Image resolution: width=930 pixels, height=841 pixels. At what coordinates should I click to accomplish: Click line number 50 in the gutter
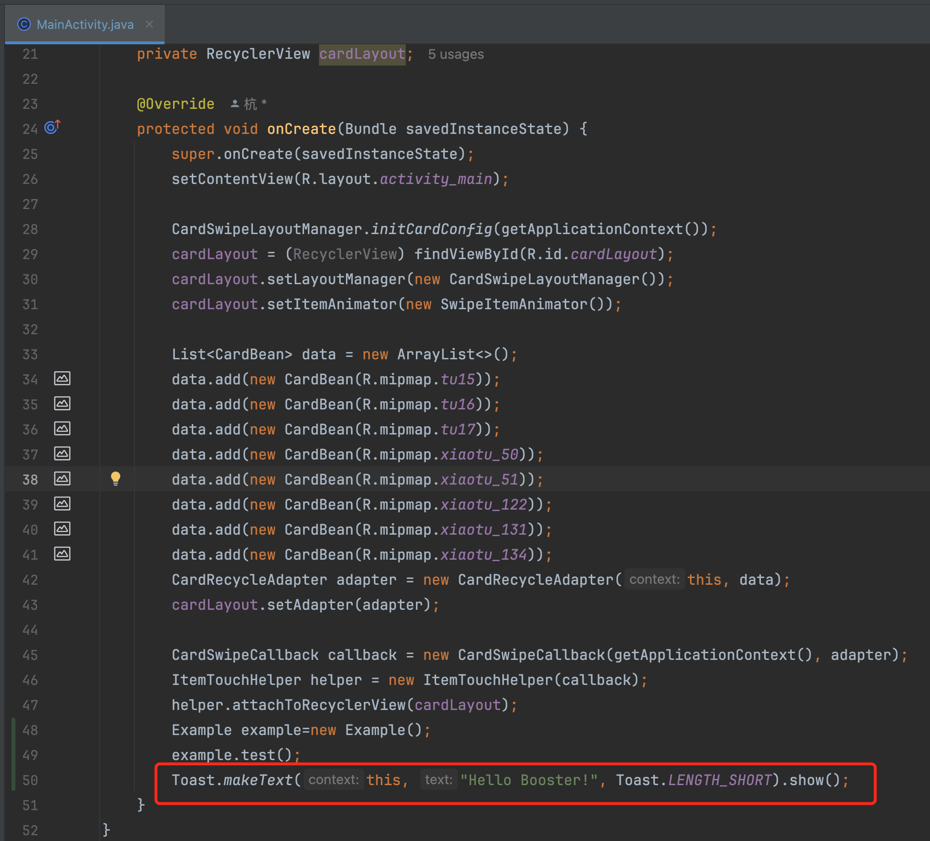[x=30, y=780]
